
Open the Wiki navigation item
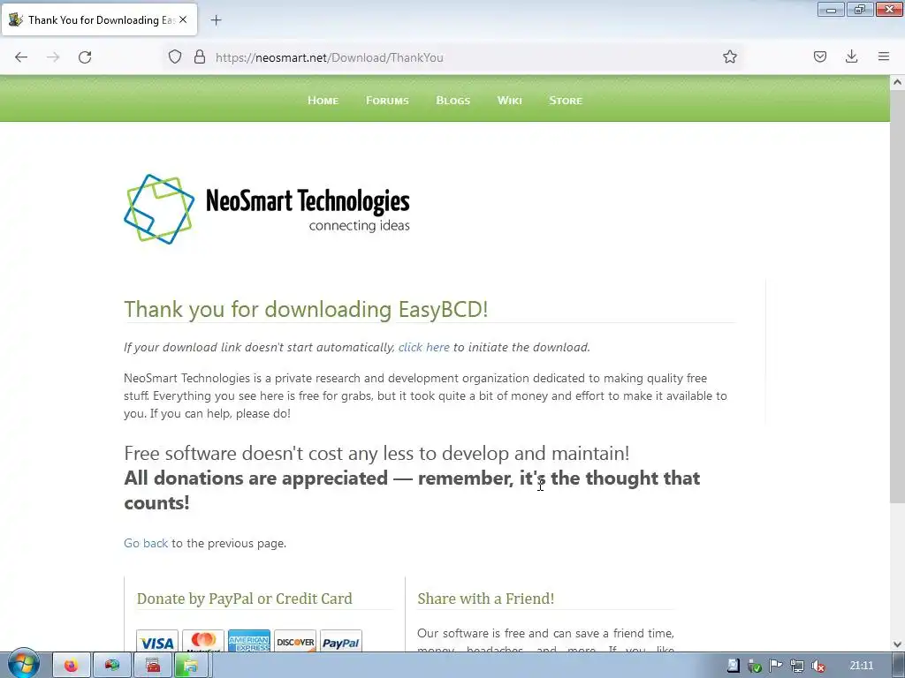pos(510,101)
